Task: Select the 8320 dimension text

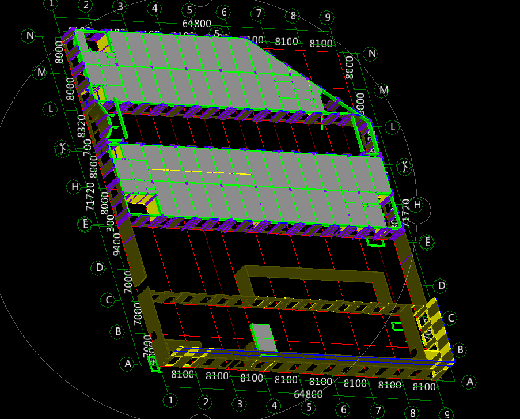Action: [x=81, y=126]
